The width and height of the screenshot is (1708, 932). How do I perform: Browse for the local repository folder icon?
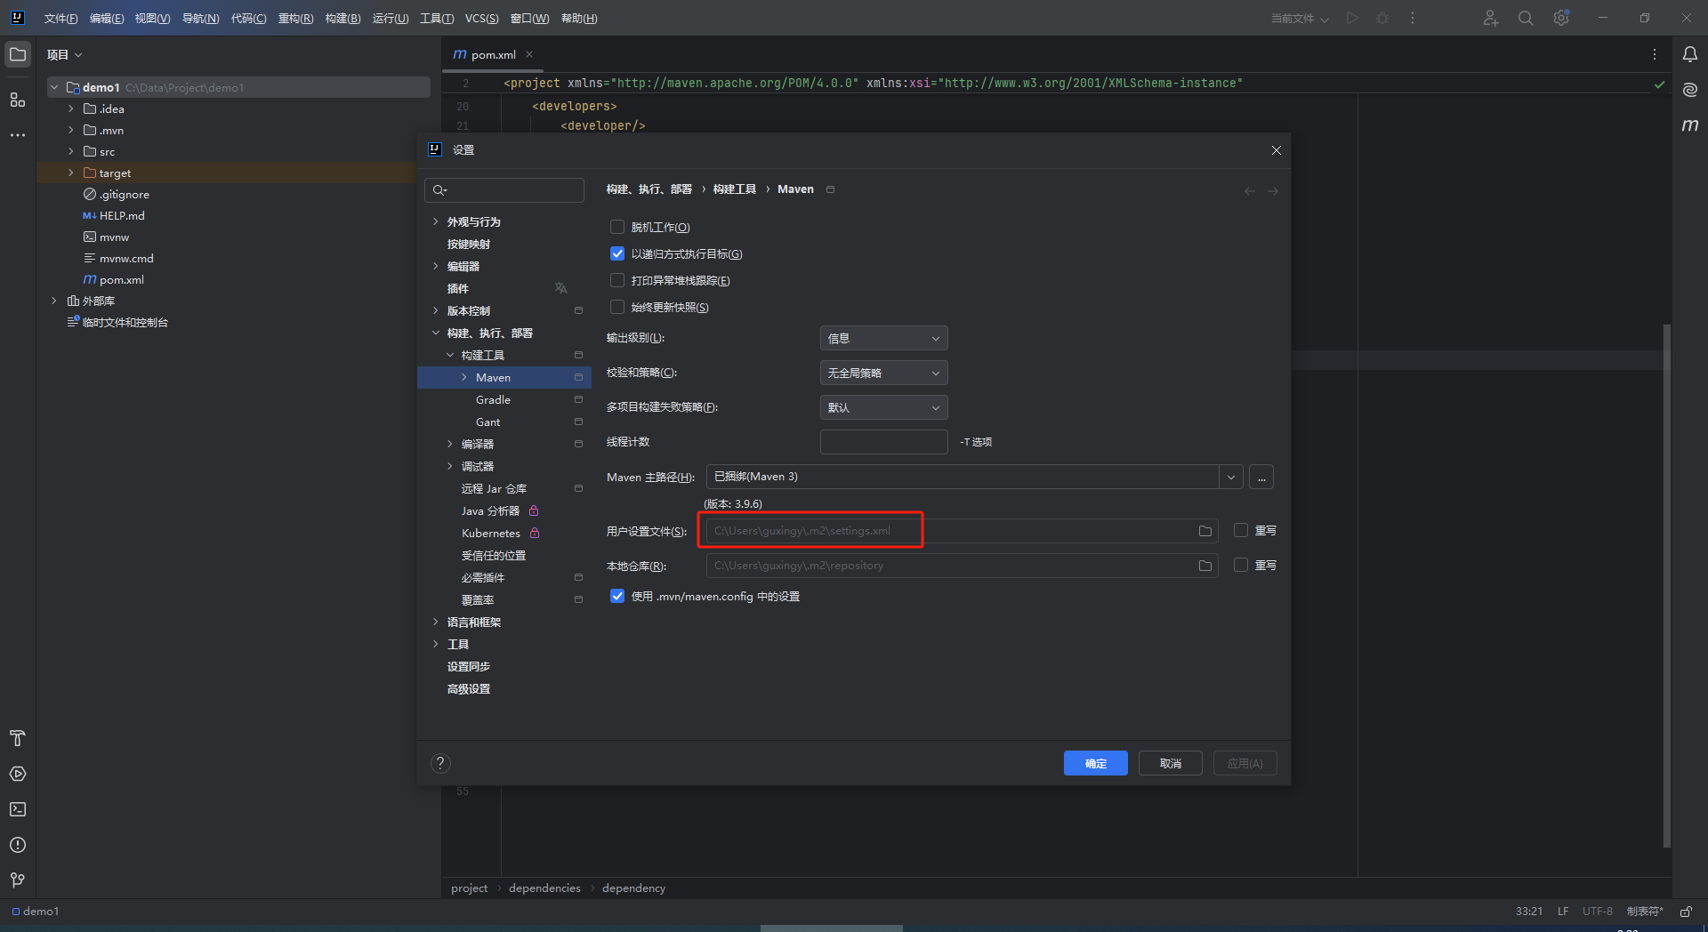1205,566
